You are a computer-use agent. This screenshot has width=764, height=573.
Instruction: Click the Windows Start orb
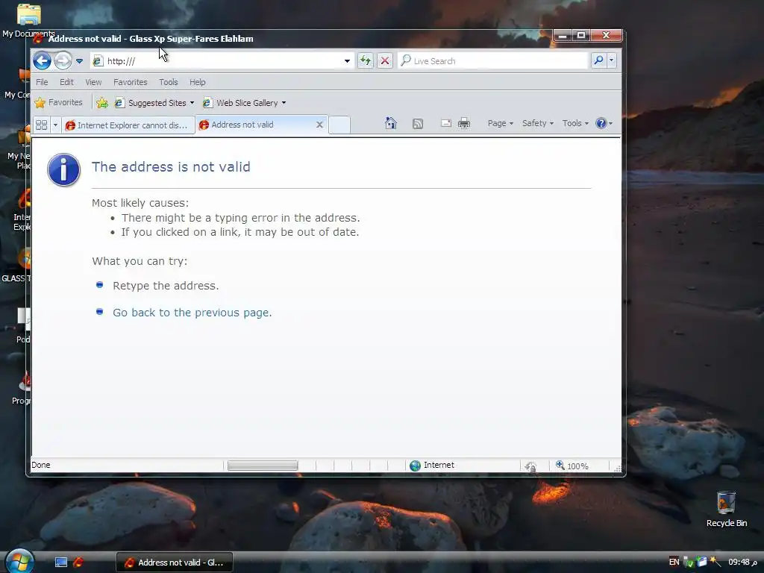tap(19, 561)
